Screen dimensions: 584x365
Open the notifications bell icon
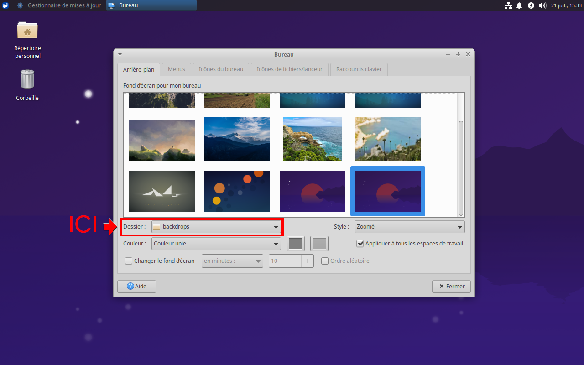(x=519, y=5)
